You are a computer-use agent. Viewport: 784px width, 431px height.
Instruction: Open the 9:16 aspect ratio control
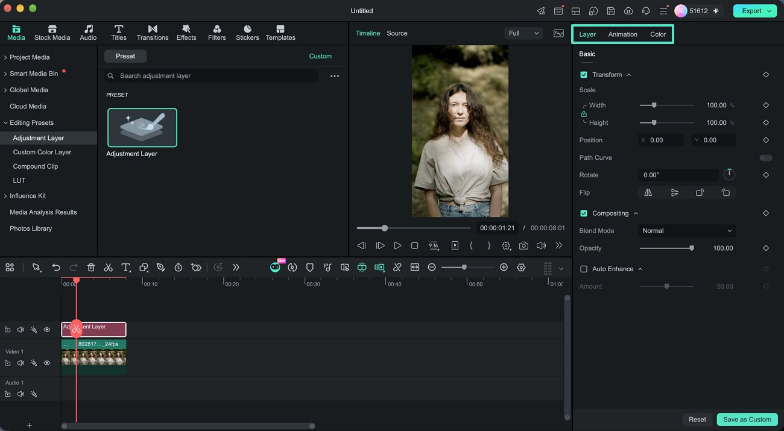[434, 245]
